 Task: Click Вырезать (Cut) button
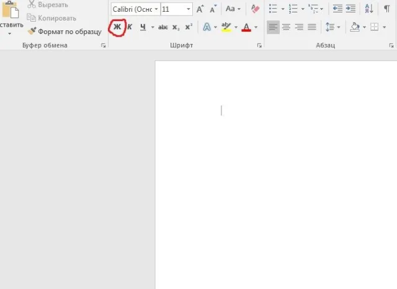pyautogui.click(x=48, y=4)
